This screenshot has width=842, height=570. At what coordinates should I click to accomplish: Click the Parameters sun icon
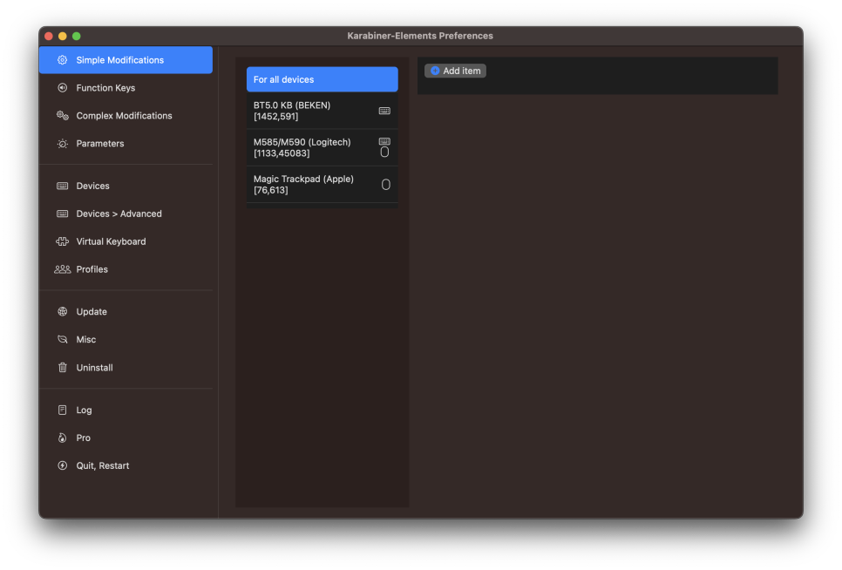(x=62, y=143)
